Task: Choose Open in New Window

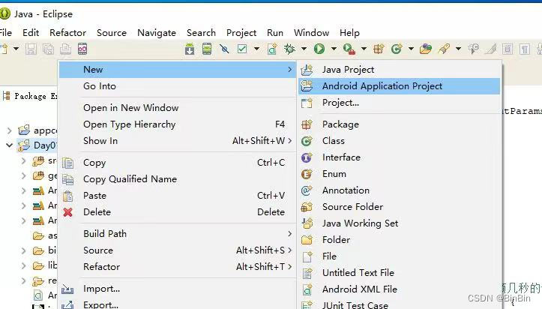Action: coord(178,108)
